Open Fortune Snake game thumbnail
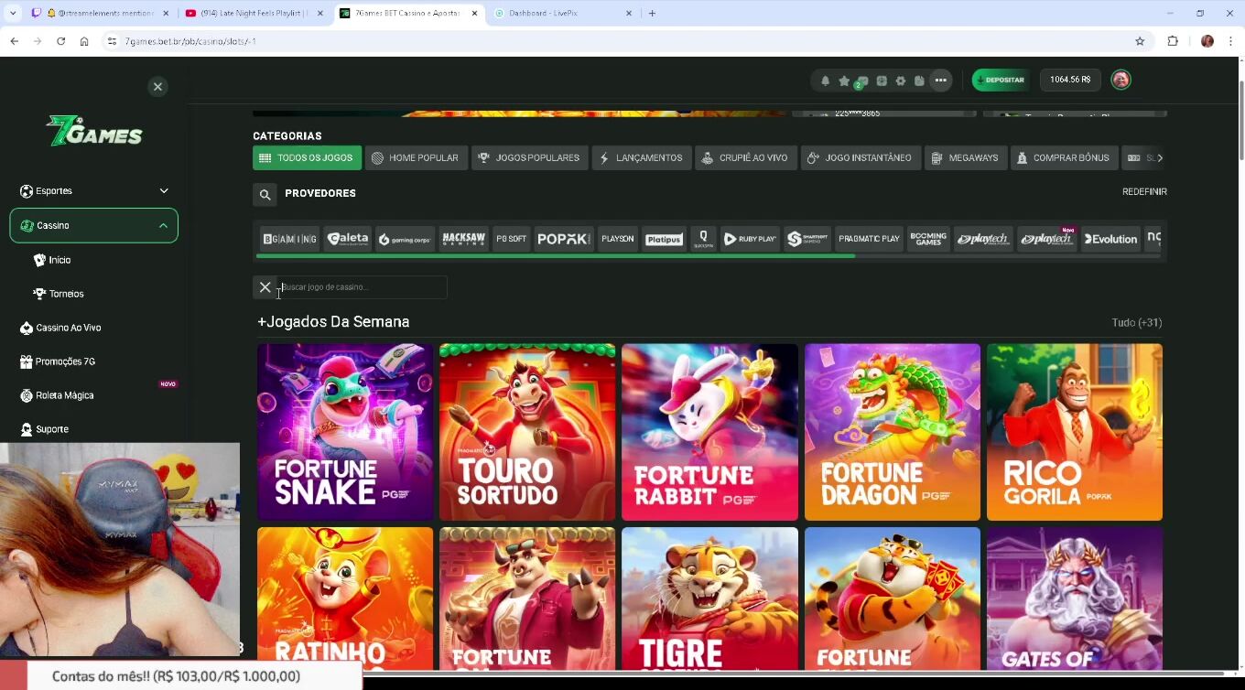Screen dimensions: 1245x690 (x=345, y=432)
